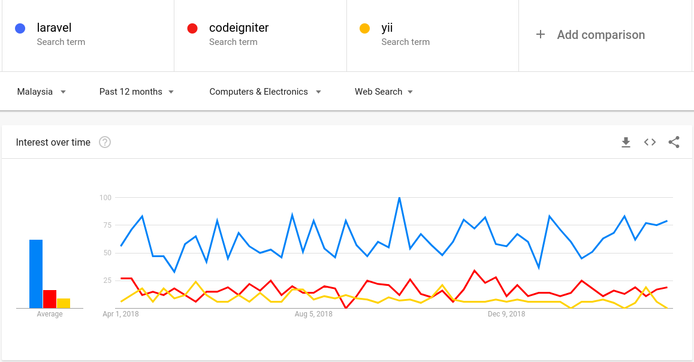Image resolution: width=694 pixels, height=362 pixels.
Task: Expand the Past 12 months dropdown
Action: coord(136,92)
